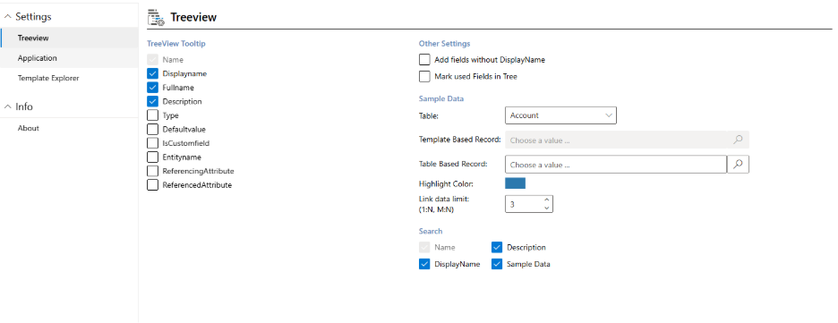Check the Entityname checkbox

(x=153, y=157)
